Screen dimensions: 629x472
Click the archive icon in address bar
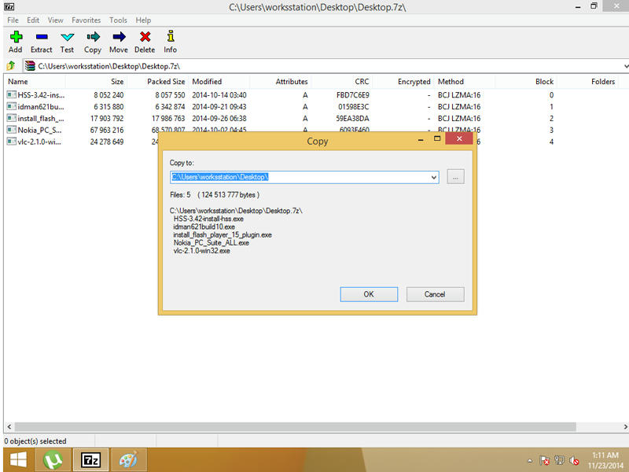click(30, 66)
